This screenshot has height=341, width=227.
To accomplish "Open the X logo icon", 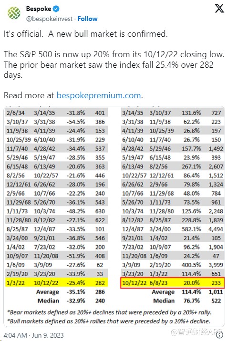I will point(219,9).
